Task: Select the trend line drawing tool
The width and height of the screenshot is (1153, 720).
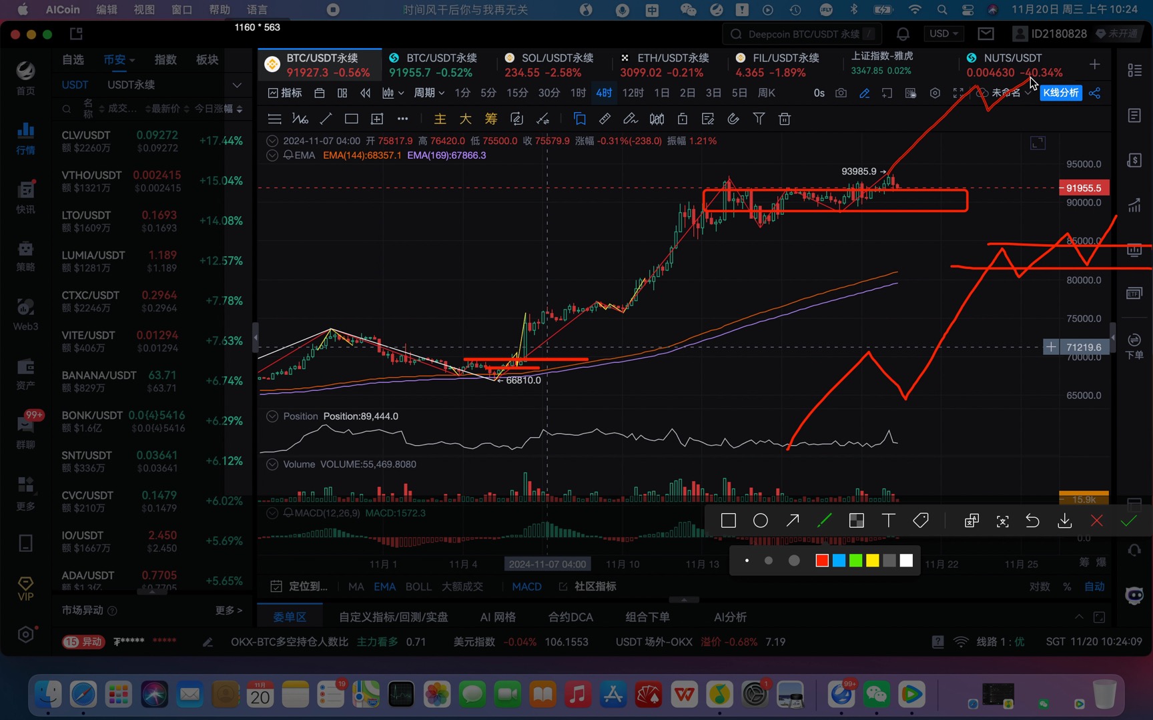Action: [326, 119]
